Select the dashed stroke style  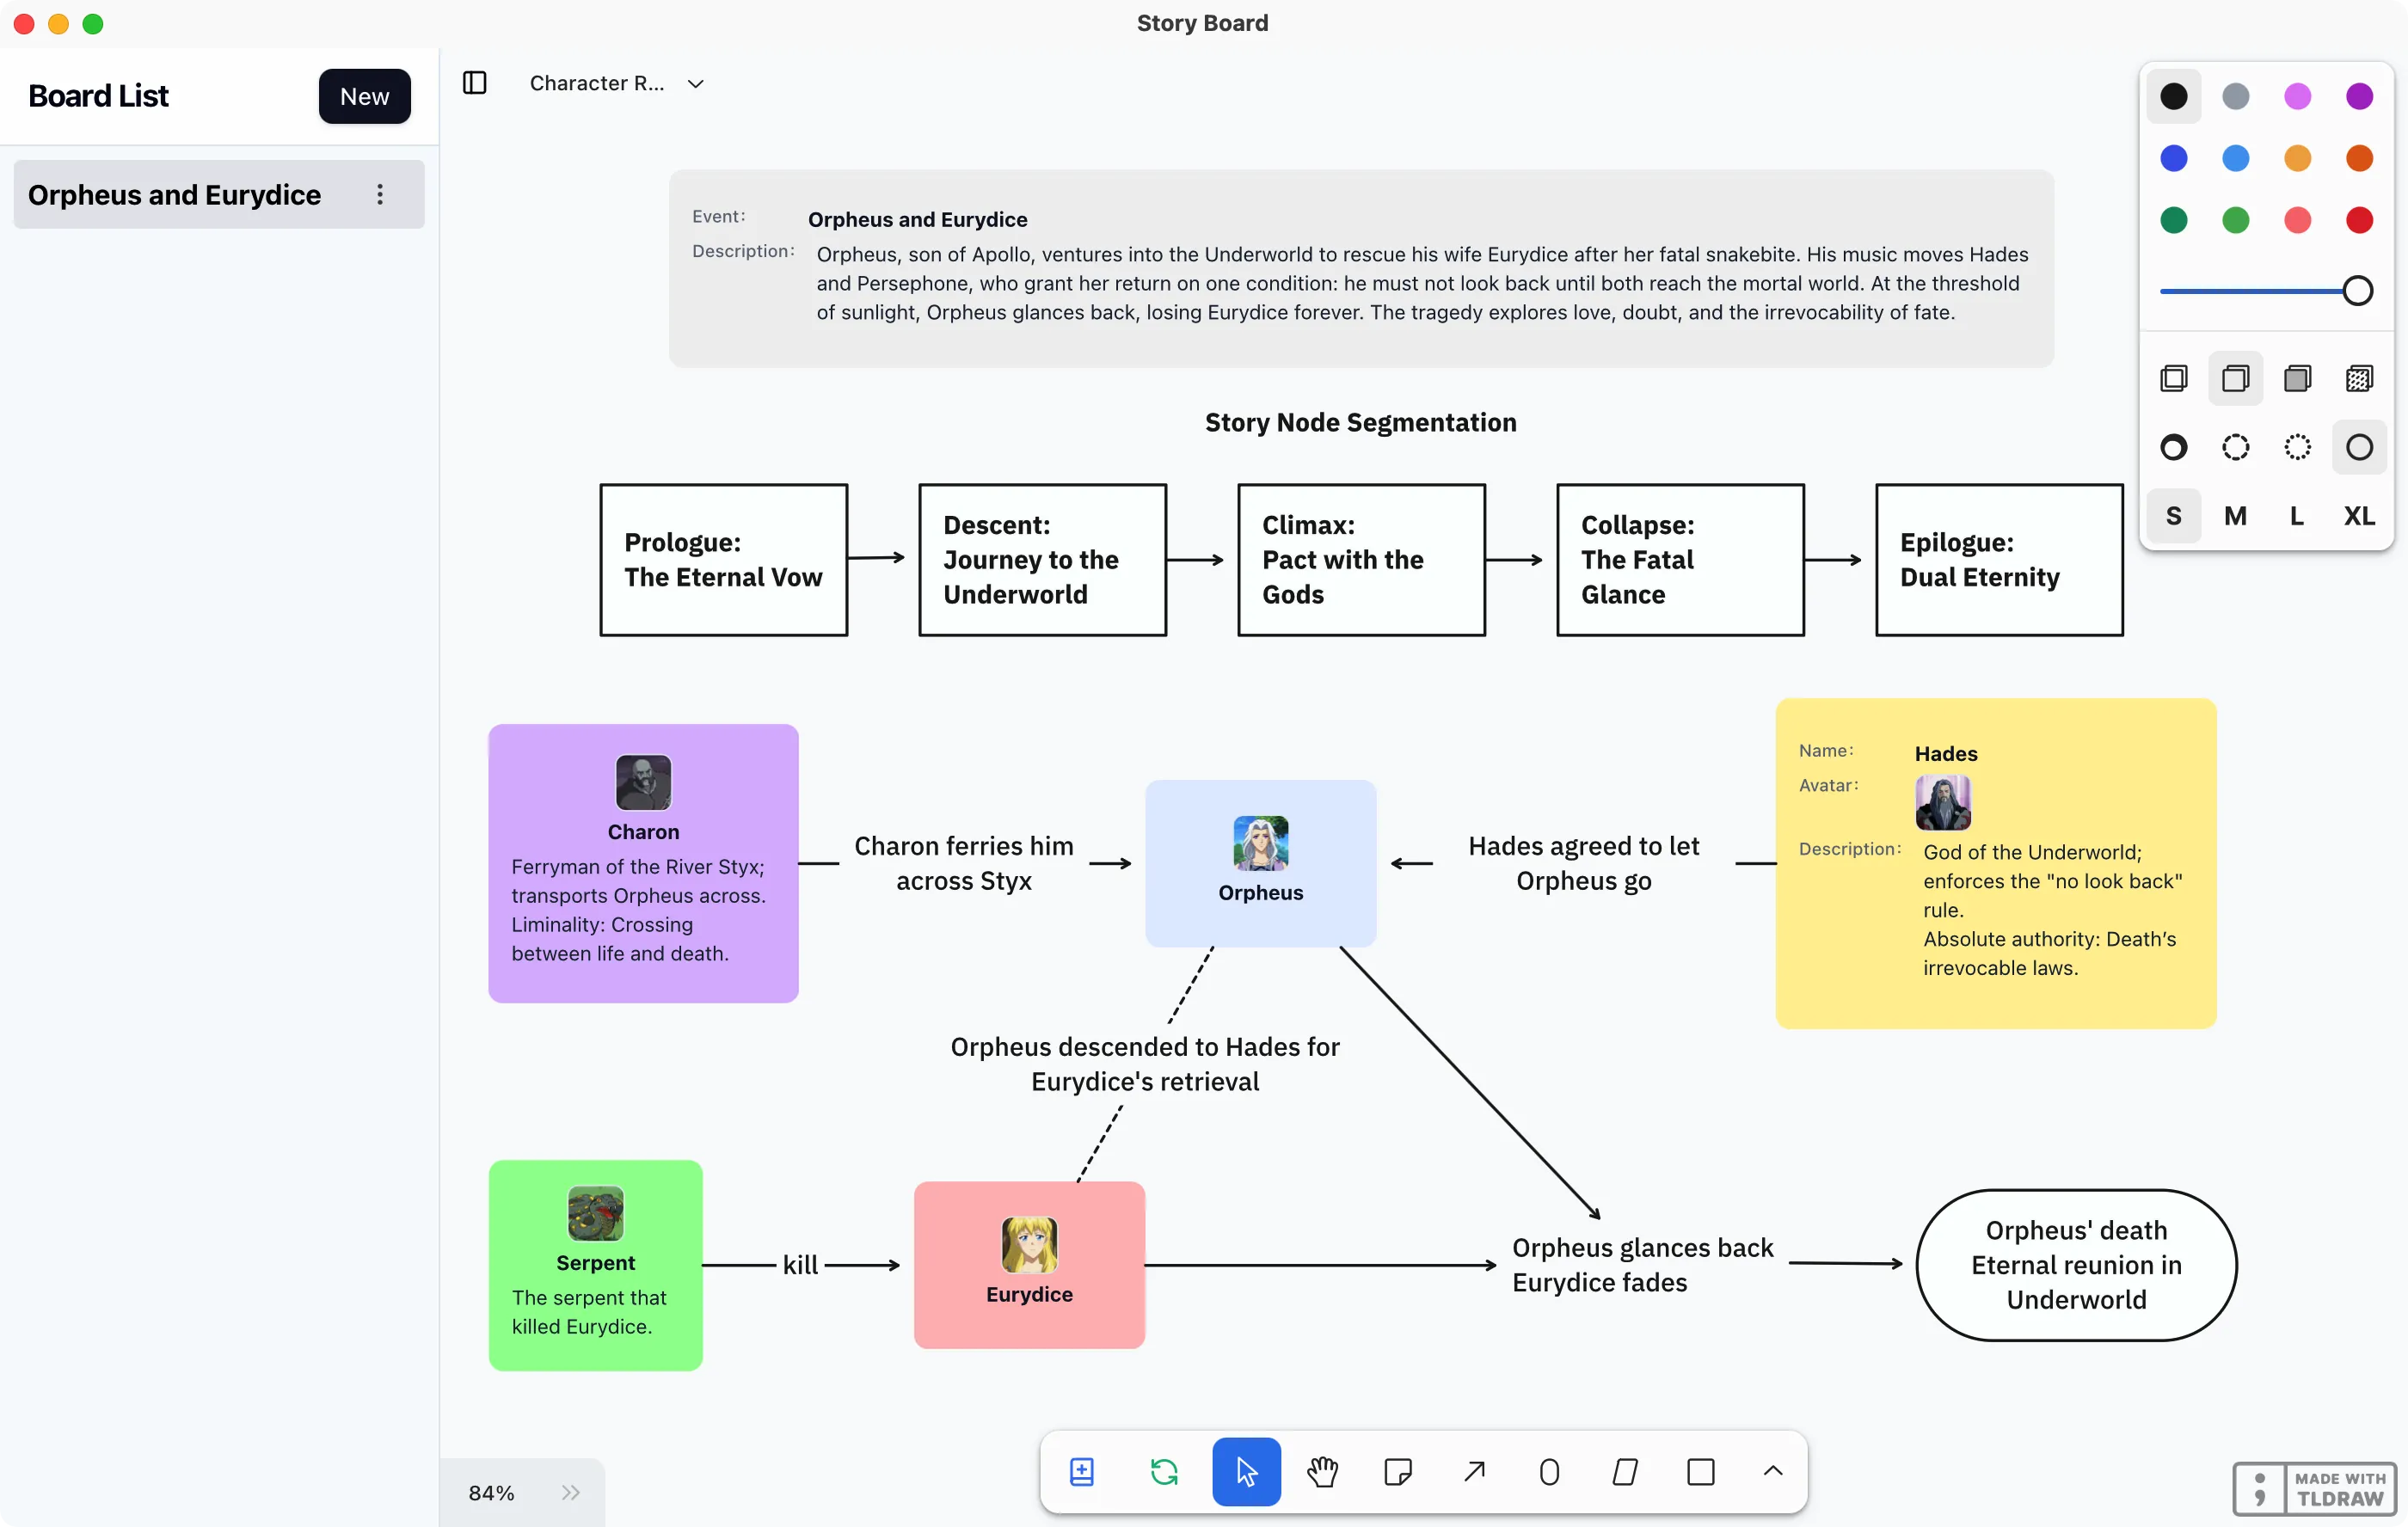tap(2235, 447)
